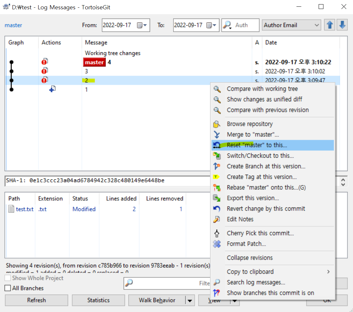This screenshot has width=353, height=312.
Task: Click the master branch link
Action: tap(13, 25)
